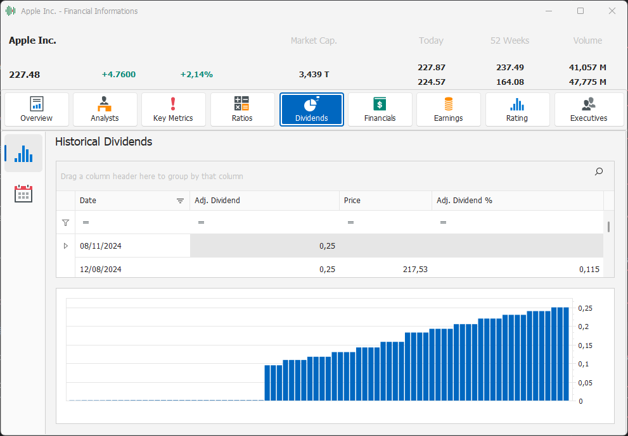
Task: Open the Financials section
Action: pyautogui.click(x=380, y=109)
